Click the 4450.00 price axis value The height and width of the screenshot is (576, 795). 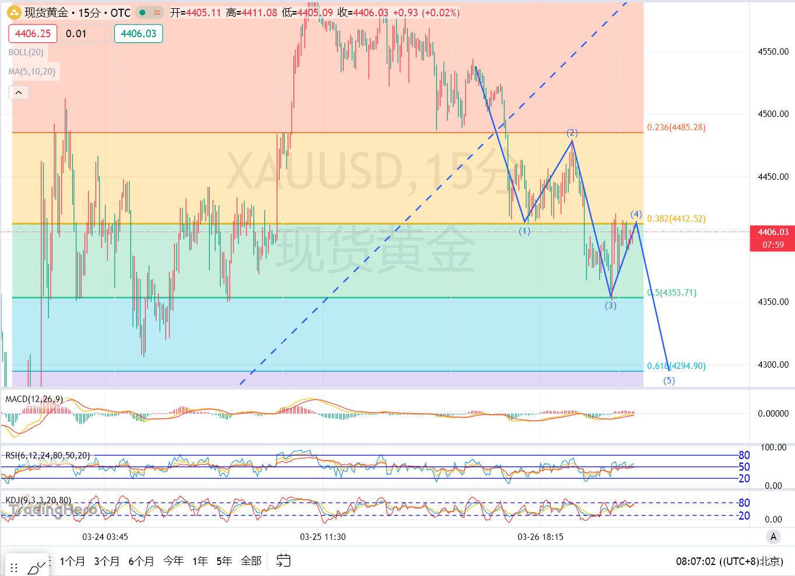pyautogui.click(x=773, y=177)
